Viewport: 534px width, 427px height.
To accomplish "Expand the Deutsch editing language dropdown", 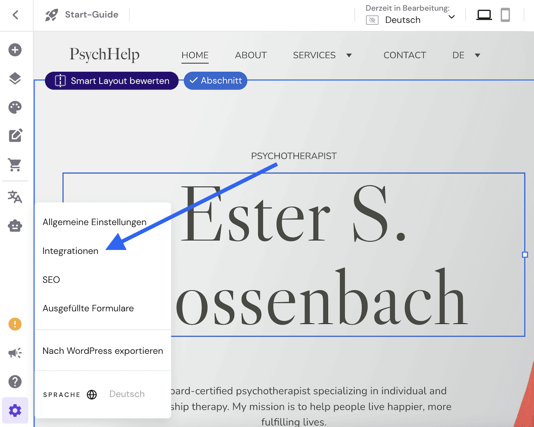I will tap(452, 17).
